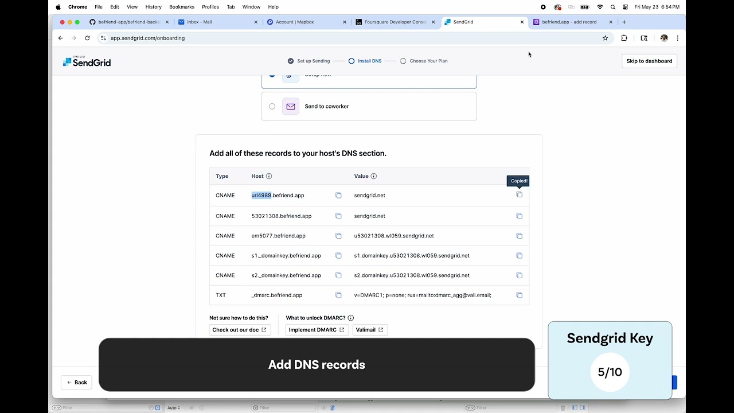This screenshot has width=734, height=413.
Task: Go to Install DNS step
Action: 365,61
